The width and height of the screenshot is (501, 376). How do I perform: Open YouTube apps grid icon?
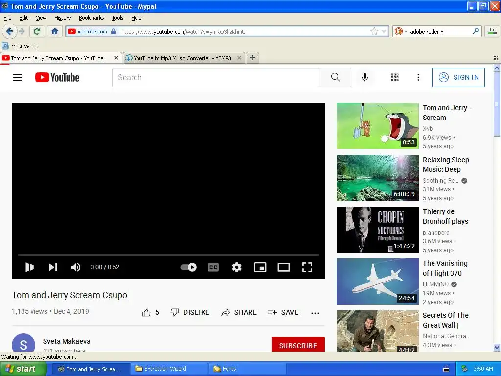[395, 77]
